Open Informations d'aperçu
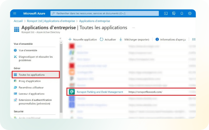 click(x=171, y=39)
